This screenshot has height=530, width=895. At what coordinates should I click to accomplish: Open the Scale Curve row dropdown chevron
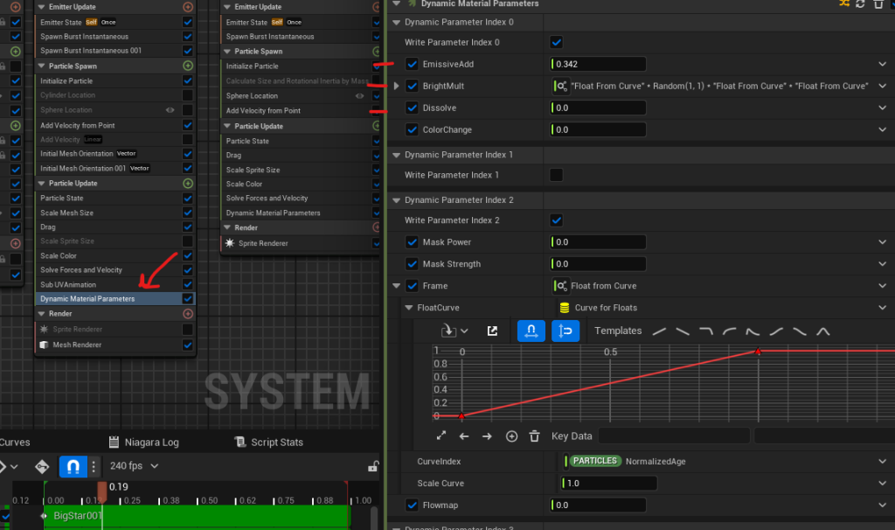883,483
